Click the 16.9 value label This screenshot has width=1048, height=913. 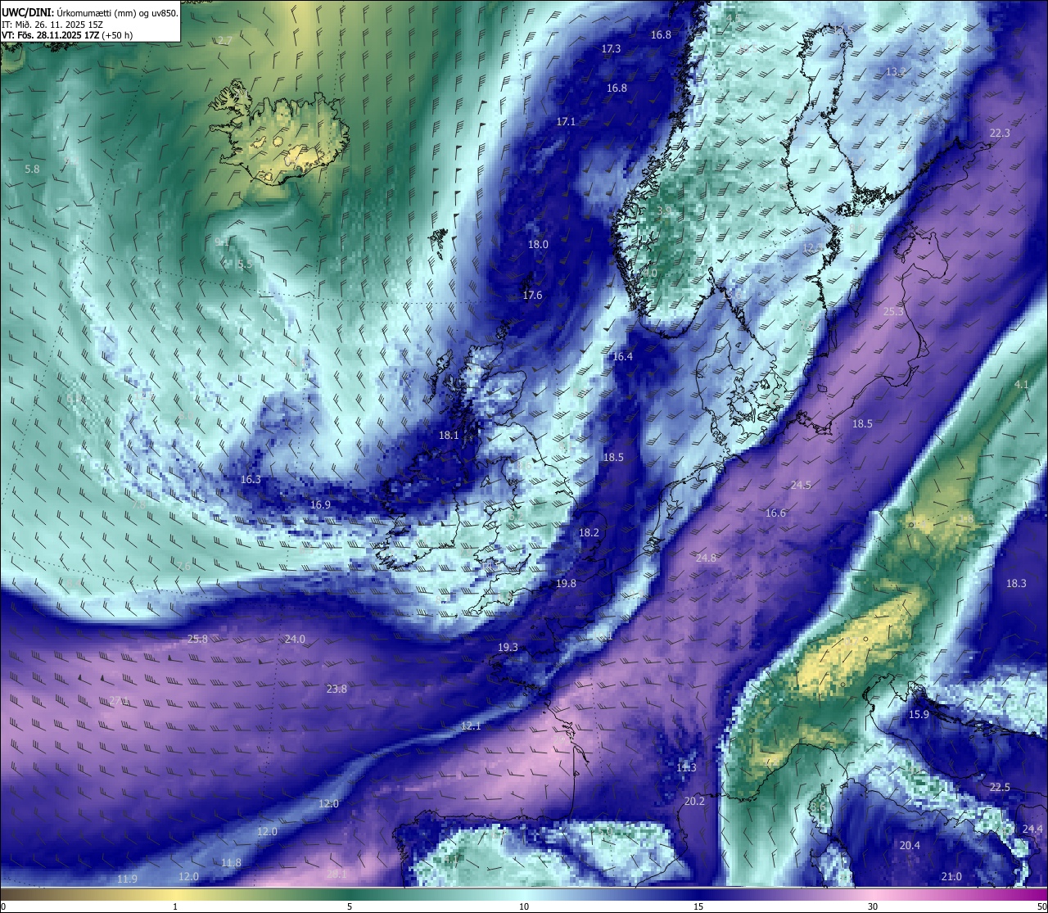tap(320, 505)
